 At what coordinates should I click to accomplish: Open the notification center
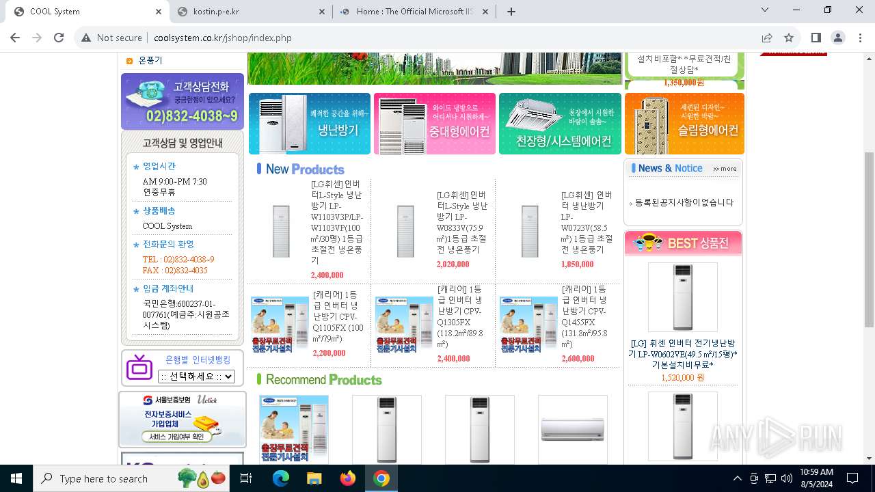[852, 478]
